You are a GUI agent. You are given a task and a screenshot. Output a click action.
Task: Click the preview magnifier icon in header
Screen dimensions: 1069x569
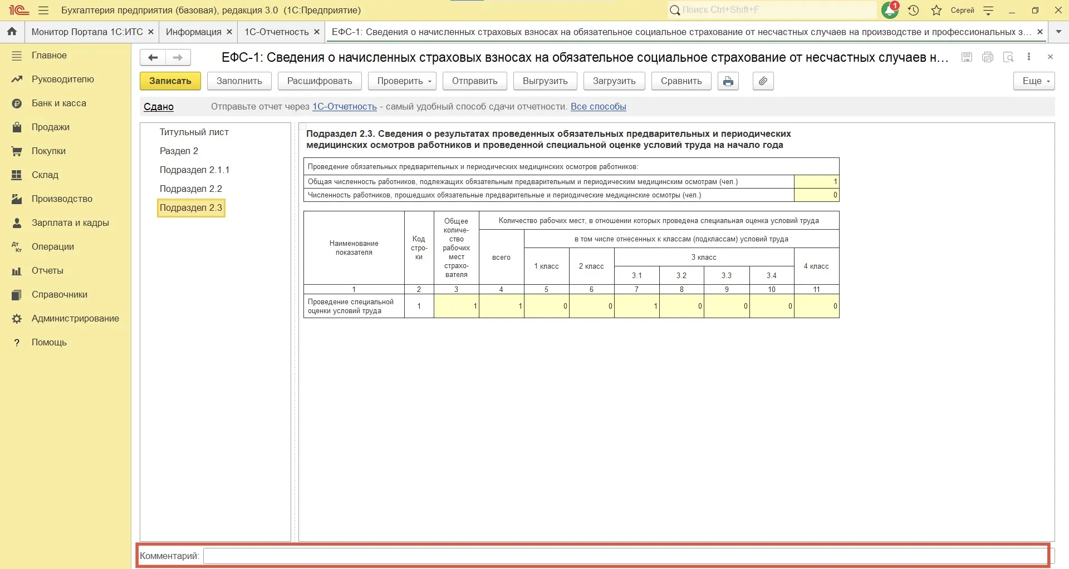1008,57
